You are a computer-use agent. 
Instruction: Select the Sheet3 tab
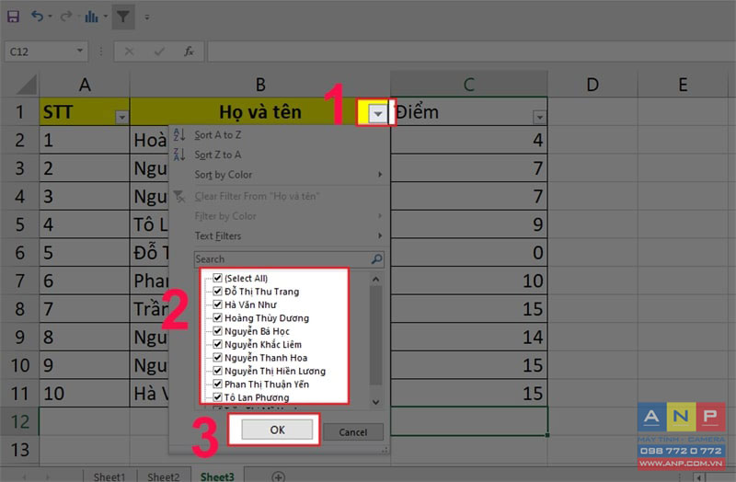tap(217, 476)
